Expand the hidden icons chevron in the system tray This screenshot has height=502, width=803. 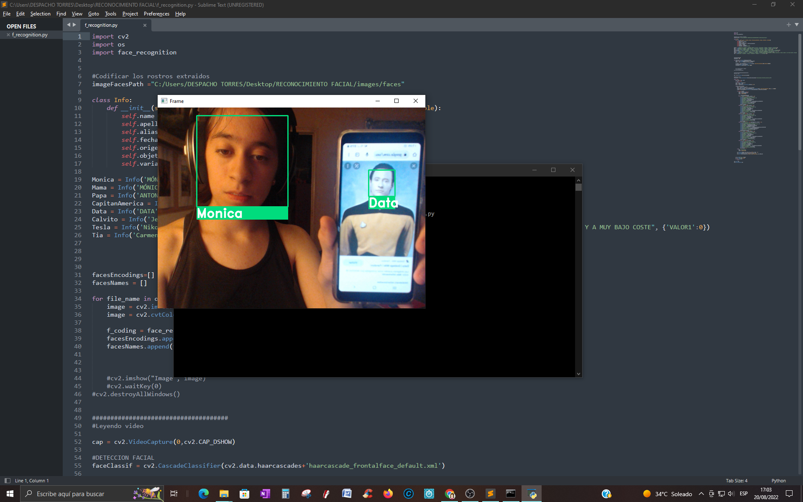pyautogui.click(x=702, y=494)
